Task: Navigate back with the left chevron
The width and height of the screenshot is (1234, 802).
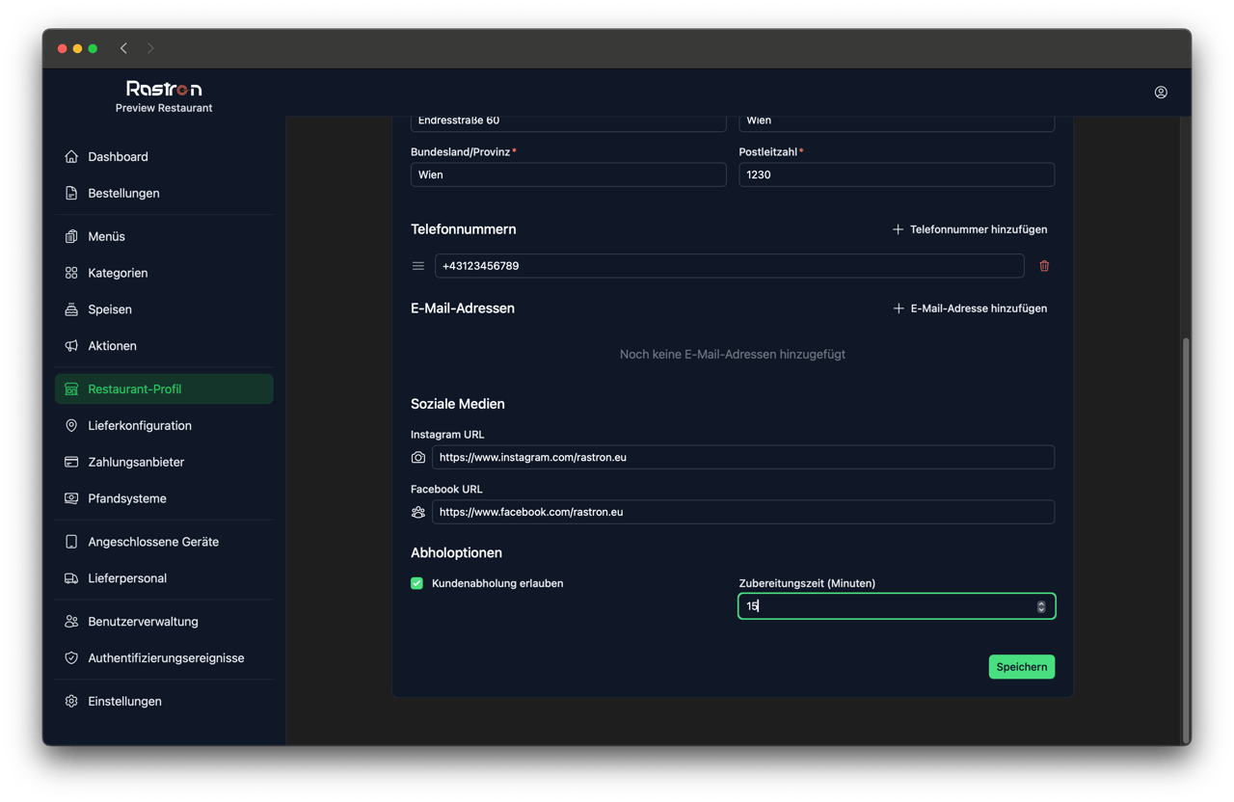Action: point(123,48)
